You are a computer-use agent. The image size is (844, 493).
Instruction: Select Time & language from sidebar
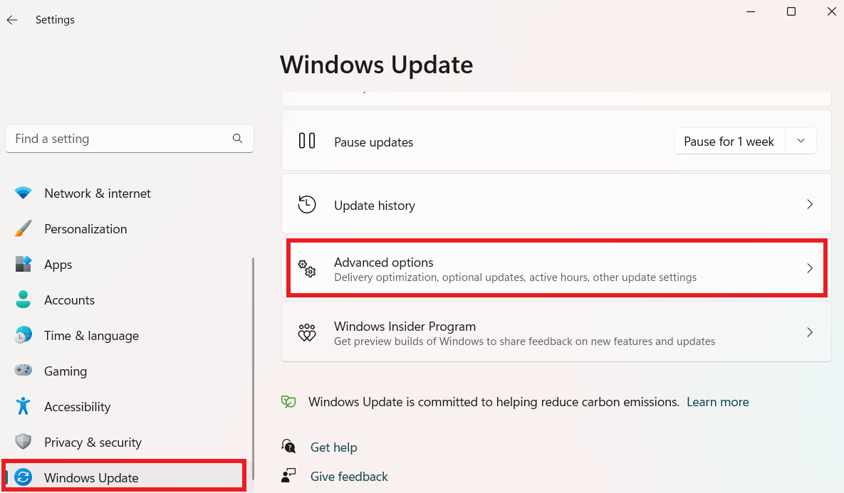pyautogui.click(x=90, y=335)
